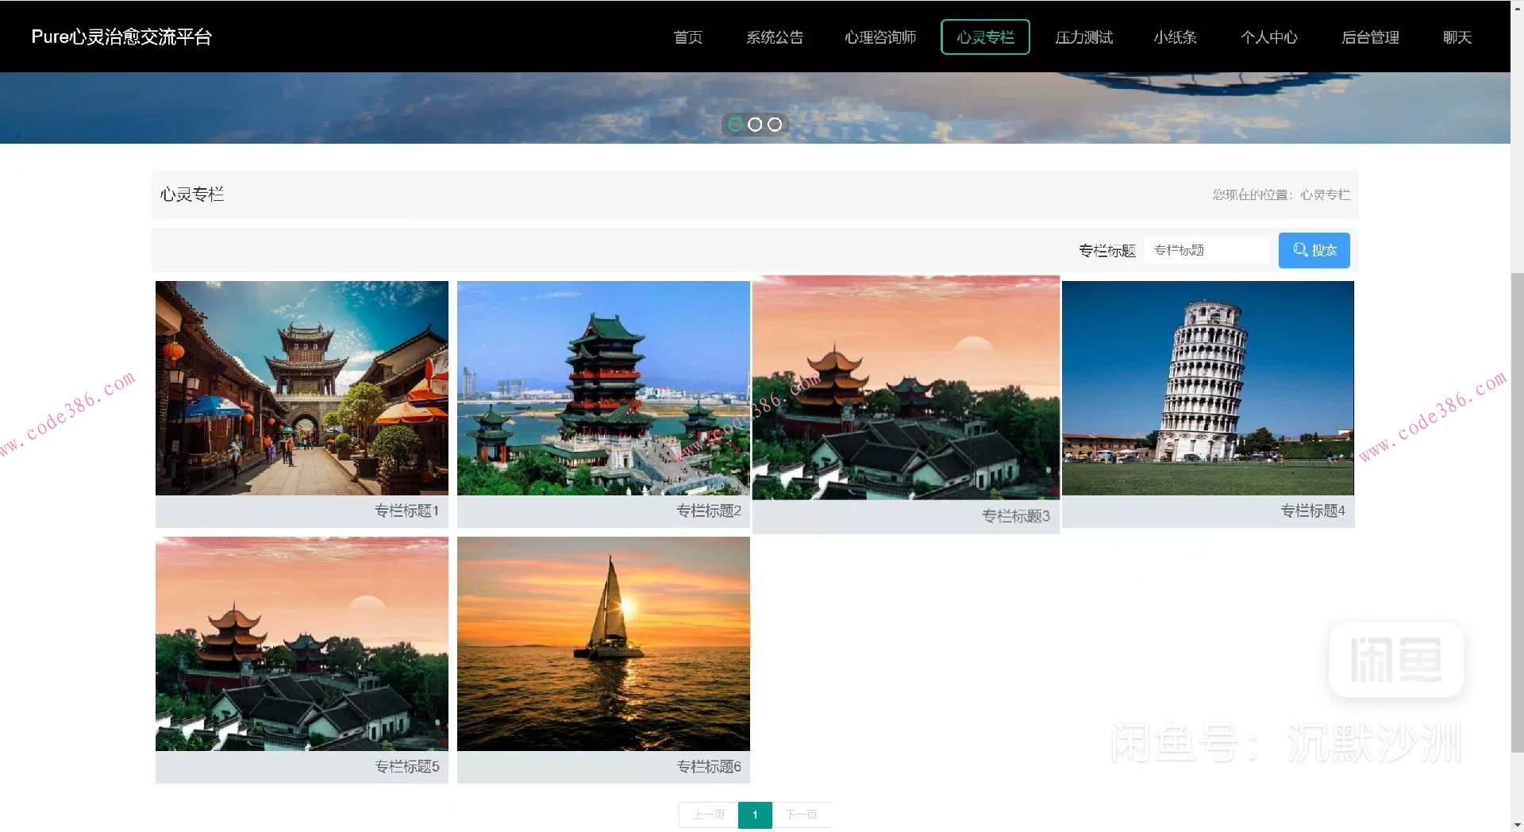Open the 压力测试 menu item
Viewport: 1524px width, 832px height.
point(1083,37)
